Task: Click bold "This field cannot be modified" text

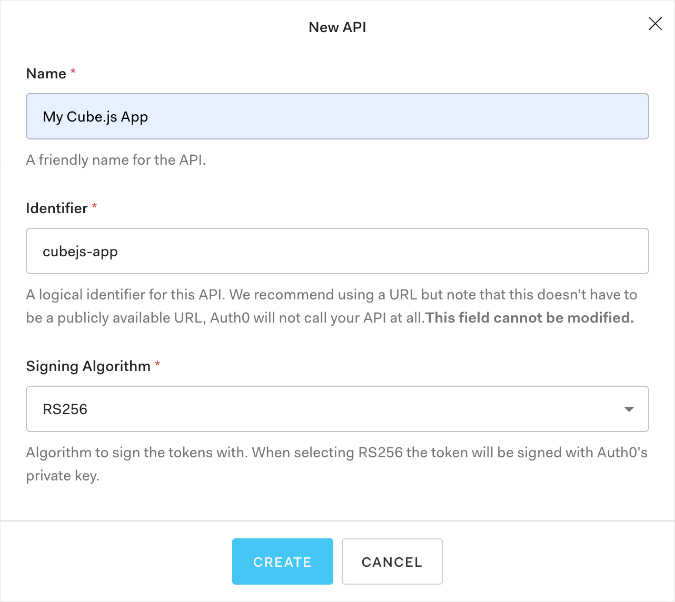Action: point(530,318)
